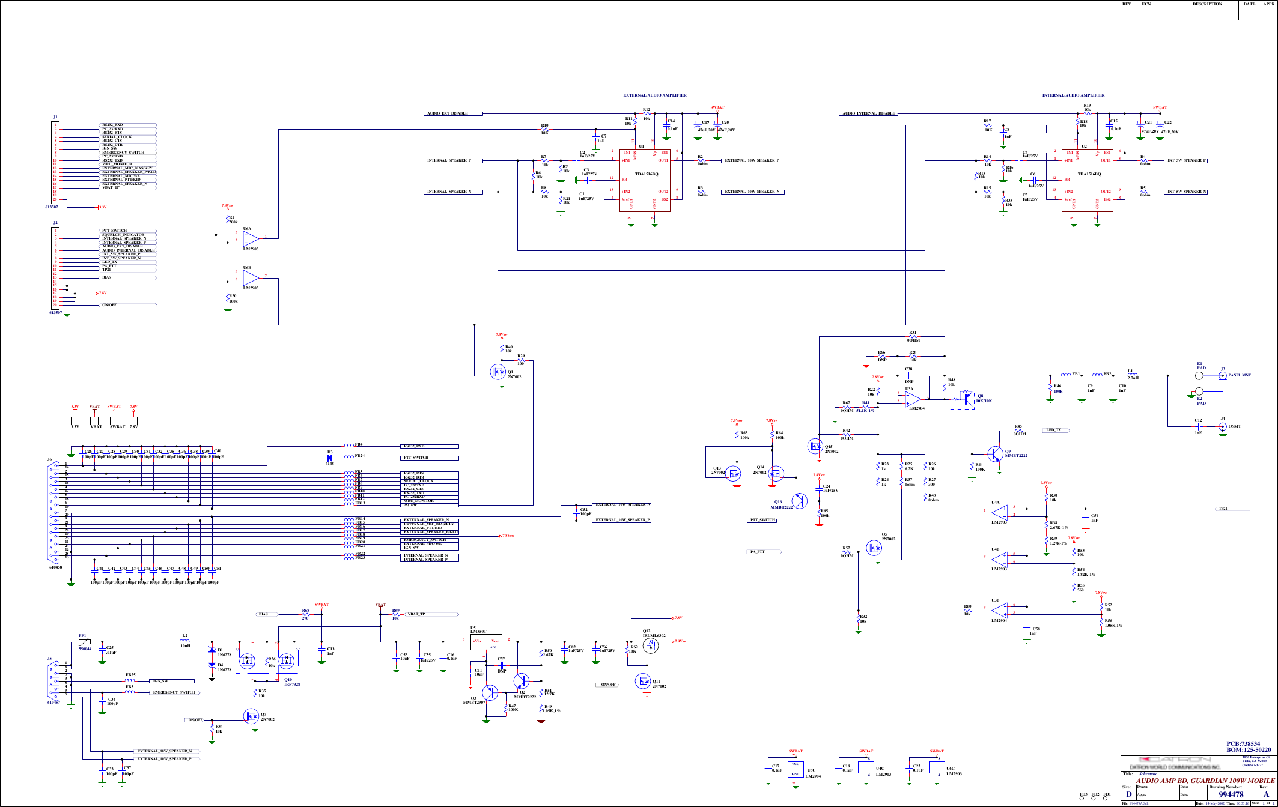The image size is (1278, 807).
Task: Select the U6A LM2903 comparator symbol
Action: click(x=251, y=238)
